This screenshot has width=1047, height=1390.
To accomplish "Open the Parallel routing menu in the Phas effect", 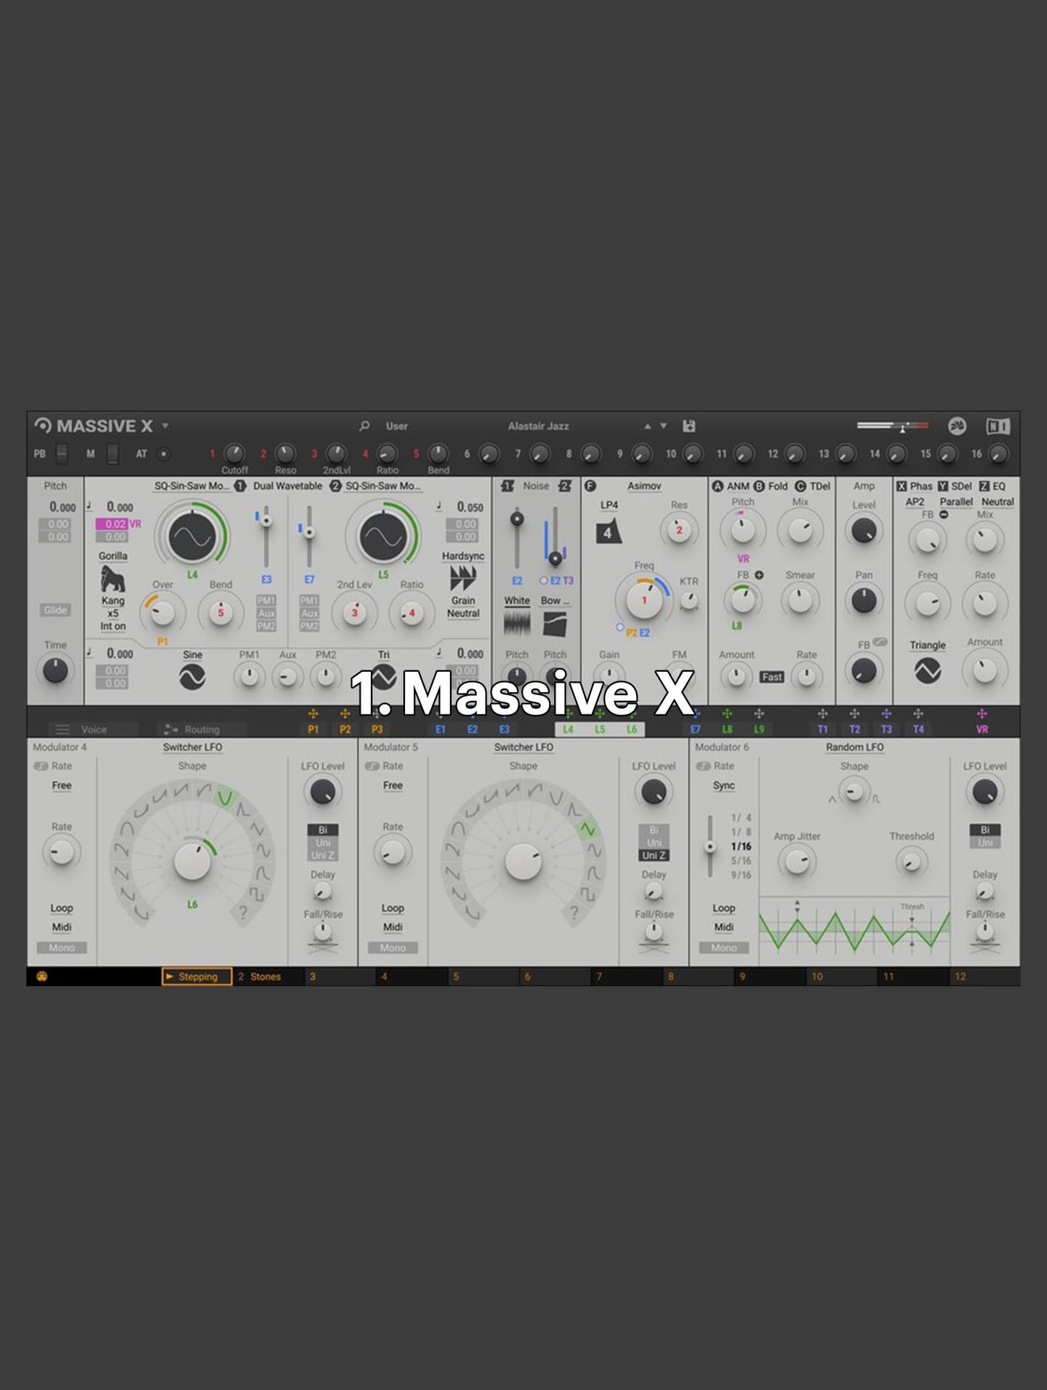I will (955, 502).
